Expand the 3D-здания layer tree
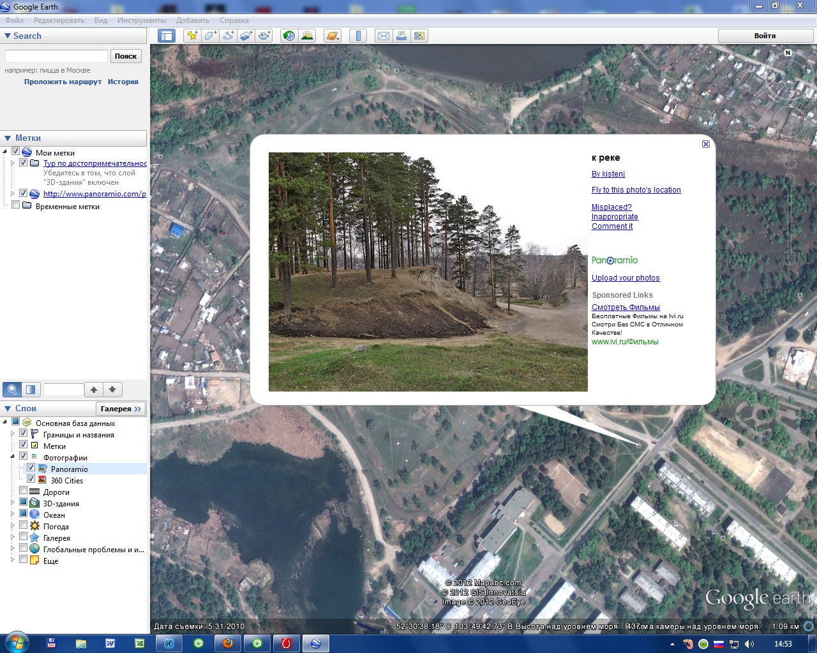The height and width of the screenshot is (653, 817). coord(12,503)
